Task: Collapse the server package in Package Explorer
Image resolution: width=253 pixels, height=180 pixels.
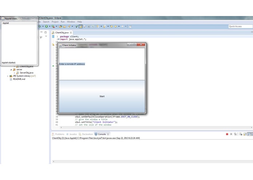Action: click(11, 70)
